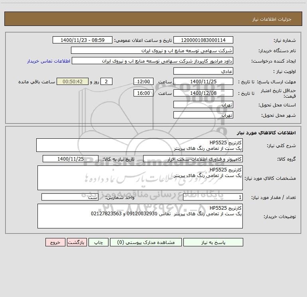Click the مهلت ارسال پاسخ label
Screen dimensions: 307x297
pyautogui.click(x=277, y=82)
